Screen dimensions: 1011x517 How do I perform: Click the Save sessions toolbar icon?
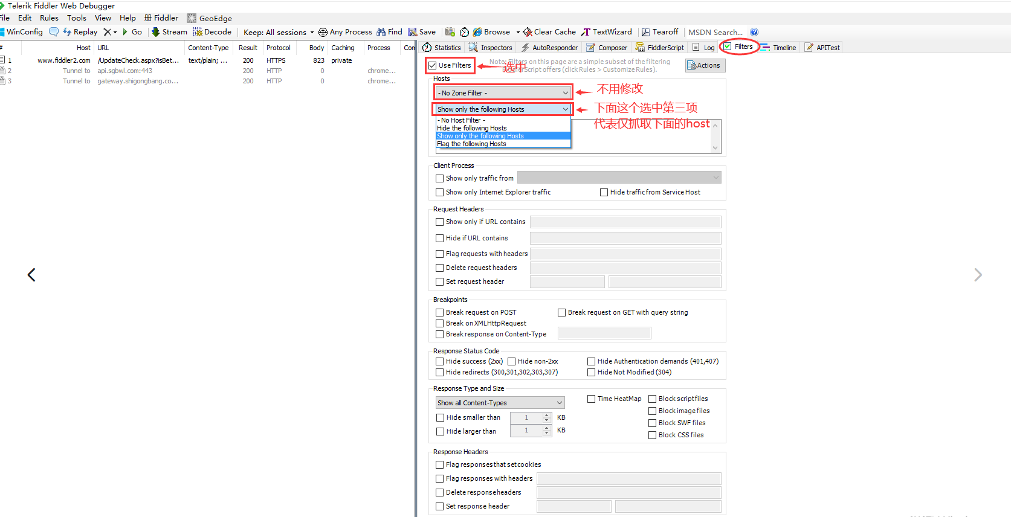tap(412, 32)
